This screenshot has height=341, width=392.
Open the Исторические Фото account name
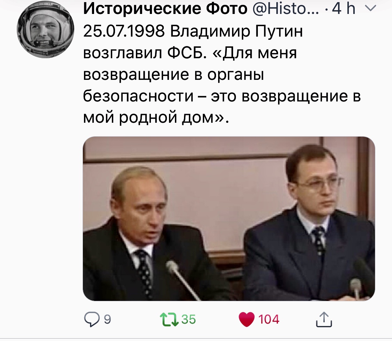click(165, 8)
